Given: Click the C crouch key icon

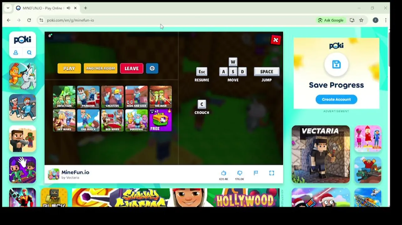Looking at the screenshot, I should (202, 104).
